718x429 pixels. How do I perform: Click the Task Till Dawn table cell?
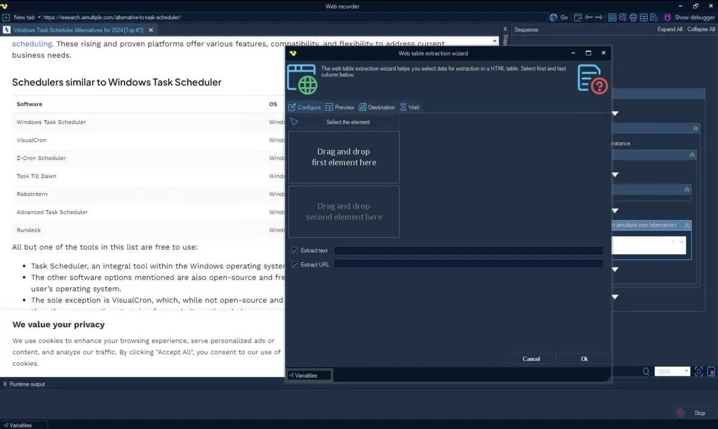[x=36, y=176]
